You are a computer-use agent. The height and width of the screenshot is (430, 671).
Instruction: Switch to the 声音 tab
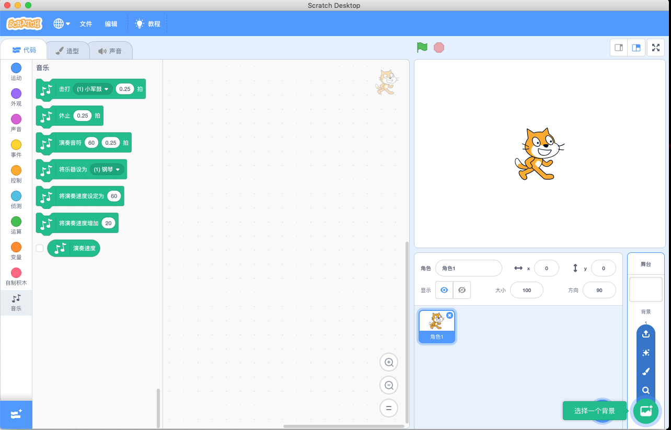click(110, 51)
